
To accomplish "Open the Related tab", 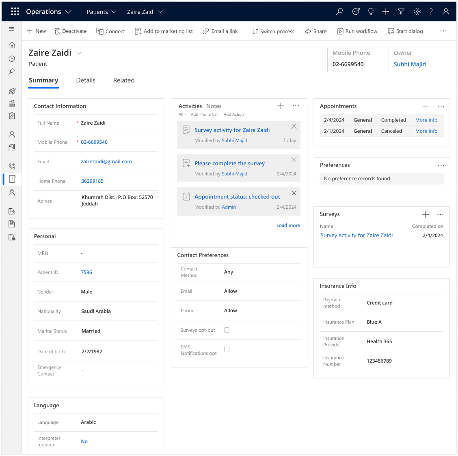I will [x=124, y=80].
